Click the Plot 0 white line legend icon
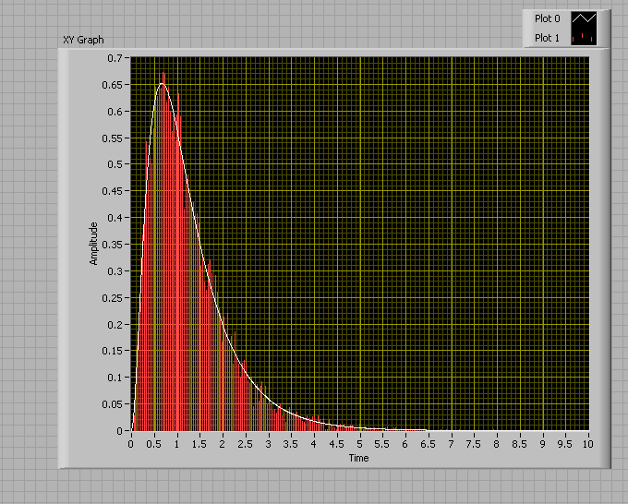The height and width of the screenshot is (504, 628). pyautogui.click(x=584, y=18)
